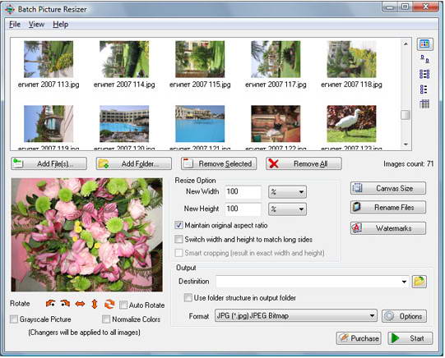Click the Watermarks button
This screenshot has width=445, height=358.
pyautogui.click(x=388, y=228)
